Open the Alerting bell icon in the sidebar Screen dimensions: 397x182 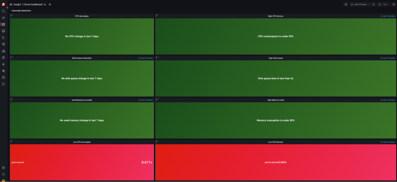tap(3, 64)
